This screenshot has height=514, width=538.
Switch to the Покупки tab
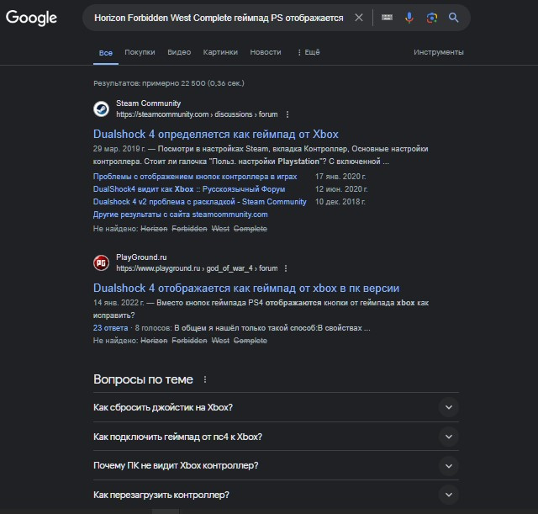tap(140, 52)
